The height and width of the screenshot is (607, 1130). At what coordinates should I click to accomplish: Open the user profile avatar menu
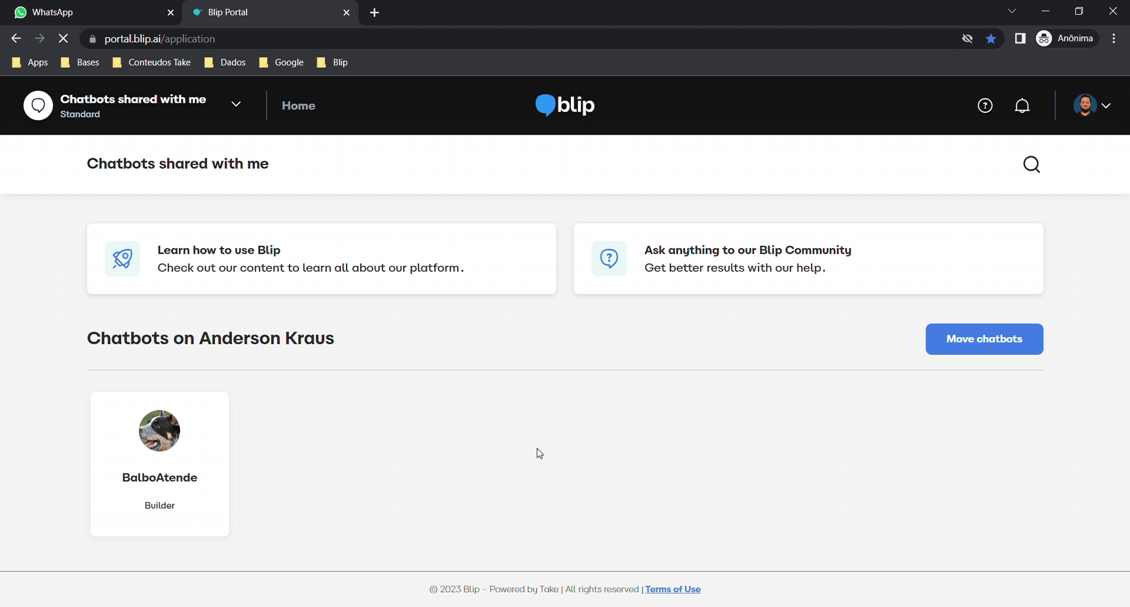point(1091,106)
